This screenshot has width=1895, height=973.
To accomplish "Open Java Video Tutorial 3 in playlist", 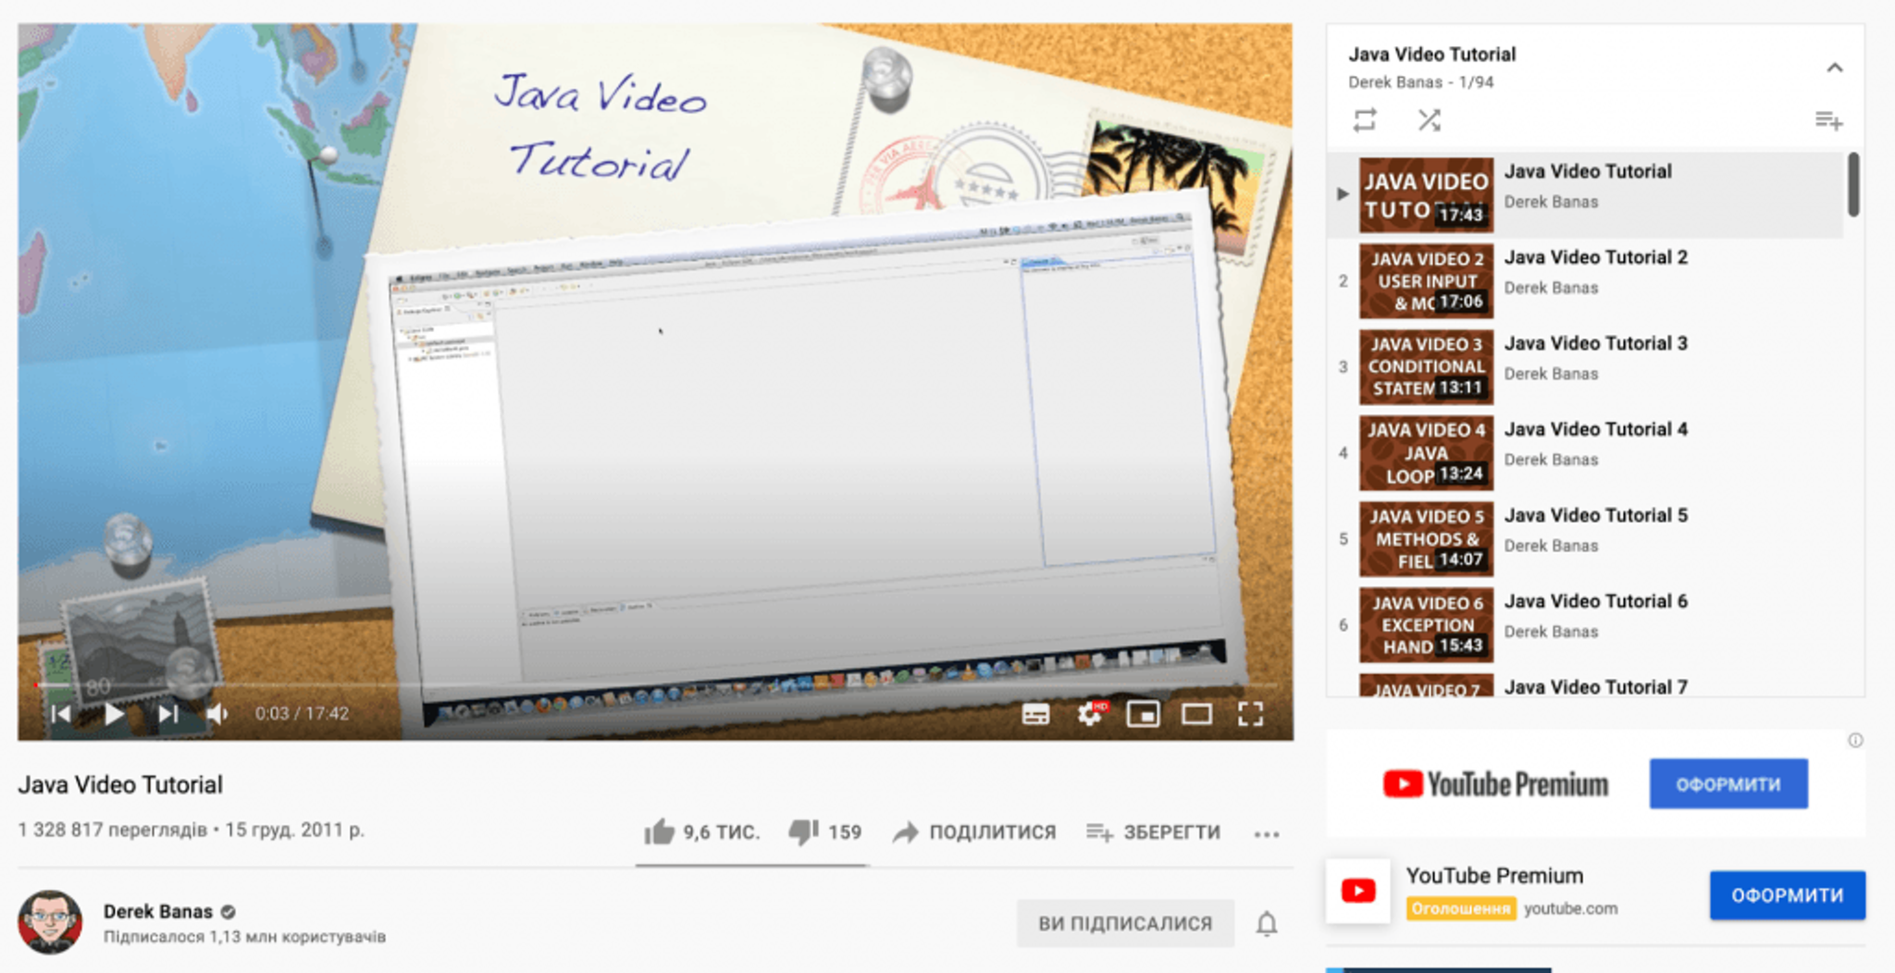I will (x=1595, y=344).
